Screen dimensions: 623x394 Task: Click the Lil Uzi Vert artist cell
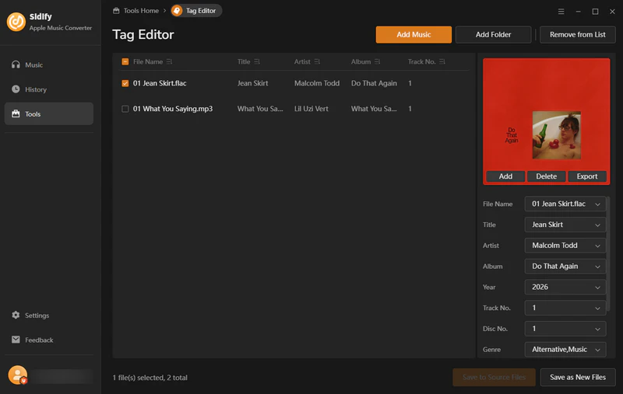click(311, 109)
